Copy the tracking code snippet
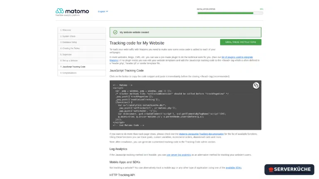 pyautogui.click(x=256, y=85)
